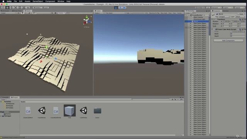Open the cloud Services button

(x=208, y=8)
